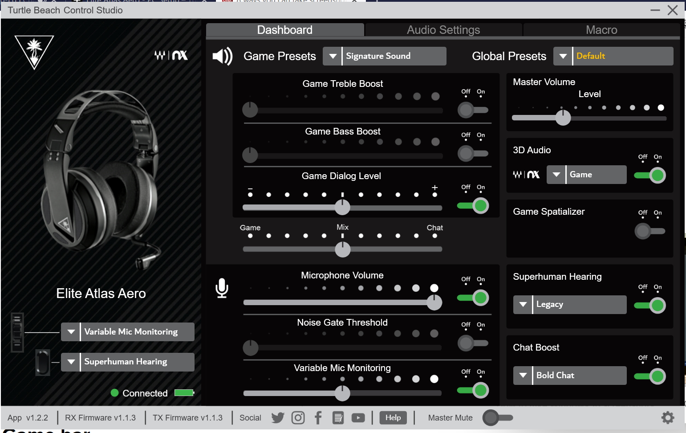This screenshot has width=686, height=433.
Task: Open settings gear icon
Action: tap(667, 417)
